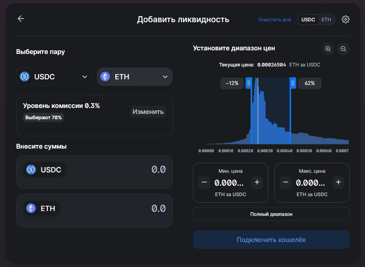Increase the max price with plus button
This screenshot has width=365, height=267.
[x=338, y=182]
